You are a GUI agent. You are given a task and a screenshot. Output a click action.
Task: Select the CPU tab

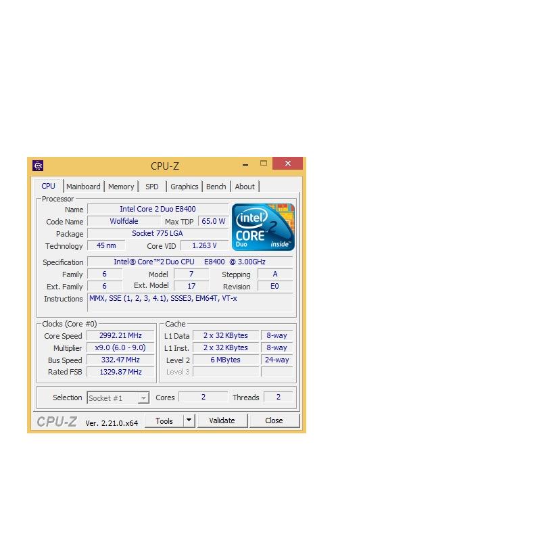click(x=48, y=186)
